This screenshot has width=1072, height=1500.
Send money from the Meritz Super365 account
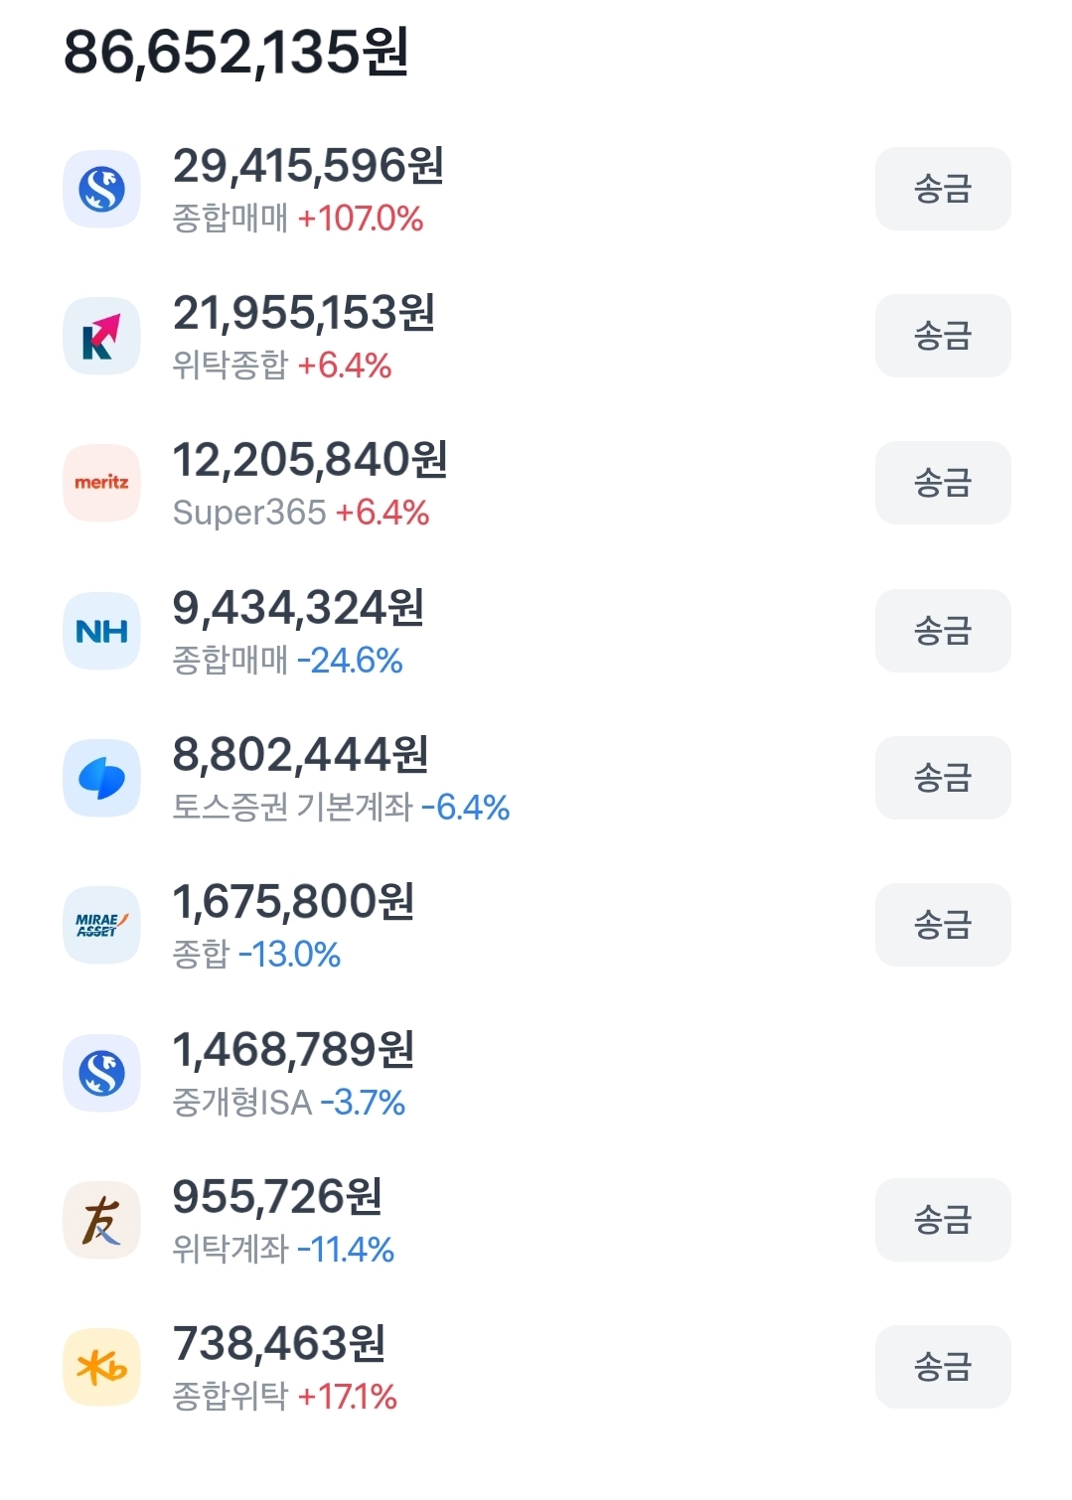(942, 483)
